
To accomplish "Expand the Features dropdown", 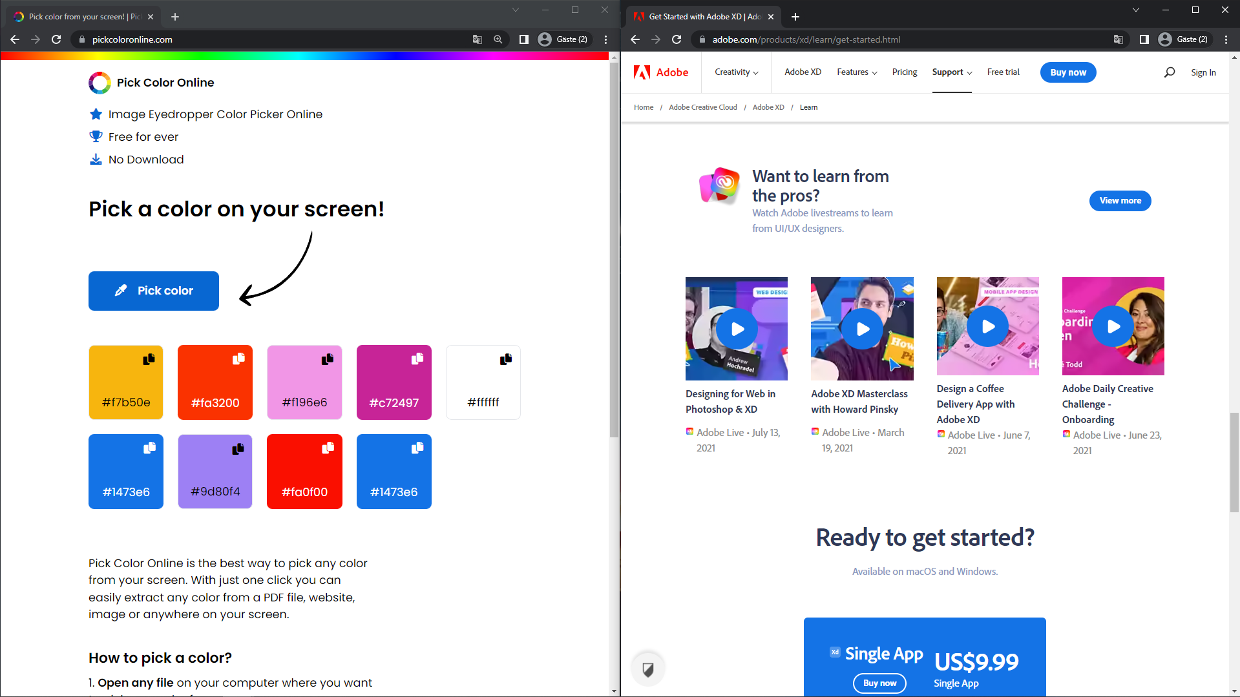I will pyautogui.click(x=856, y=72).
